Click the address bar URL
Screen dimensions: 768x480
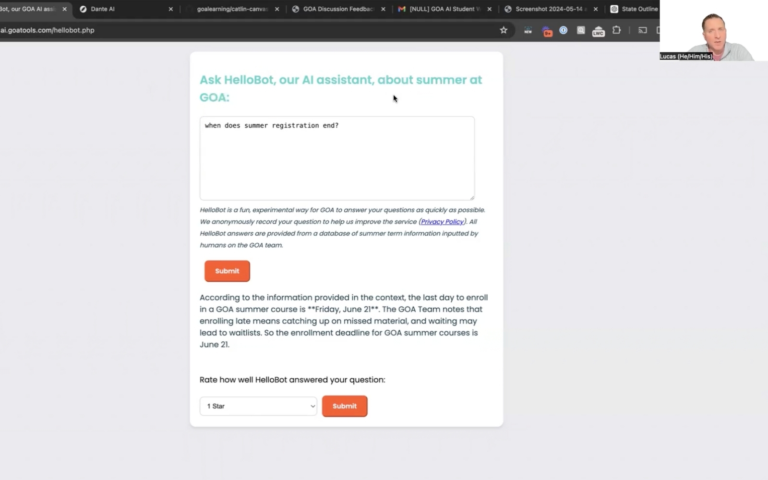click(48, 30)
